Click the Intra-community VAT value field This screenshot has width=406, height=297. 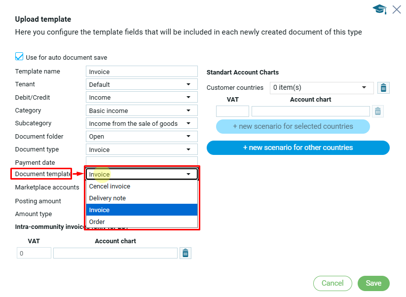[x=34, y=253]
